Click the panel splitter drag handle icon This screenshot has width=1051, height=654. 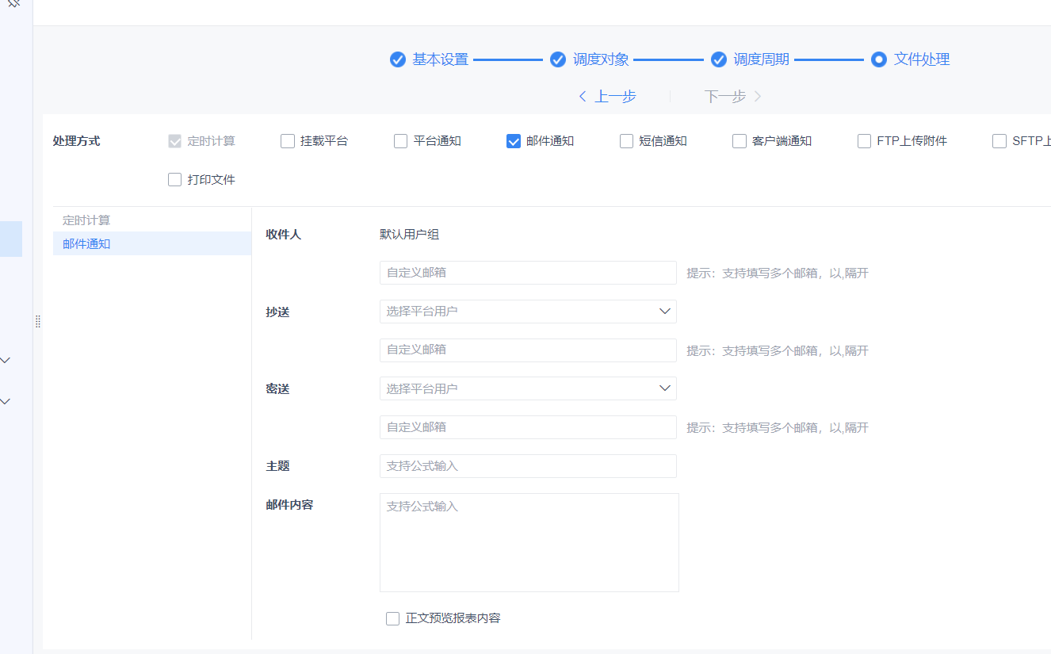(37, 321)
